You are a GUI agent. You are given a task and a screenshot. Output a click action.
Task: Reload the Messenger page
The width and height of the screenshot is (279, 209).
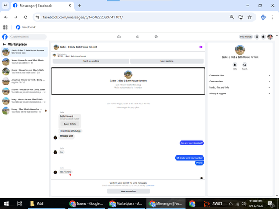click(x=26, y=17)
